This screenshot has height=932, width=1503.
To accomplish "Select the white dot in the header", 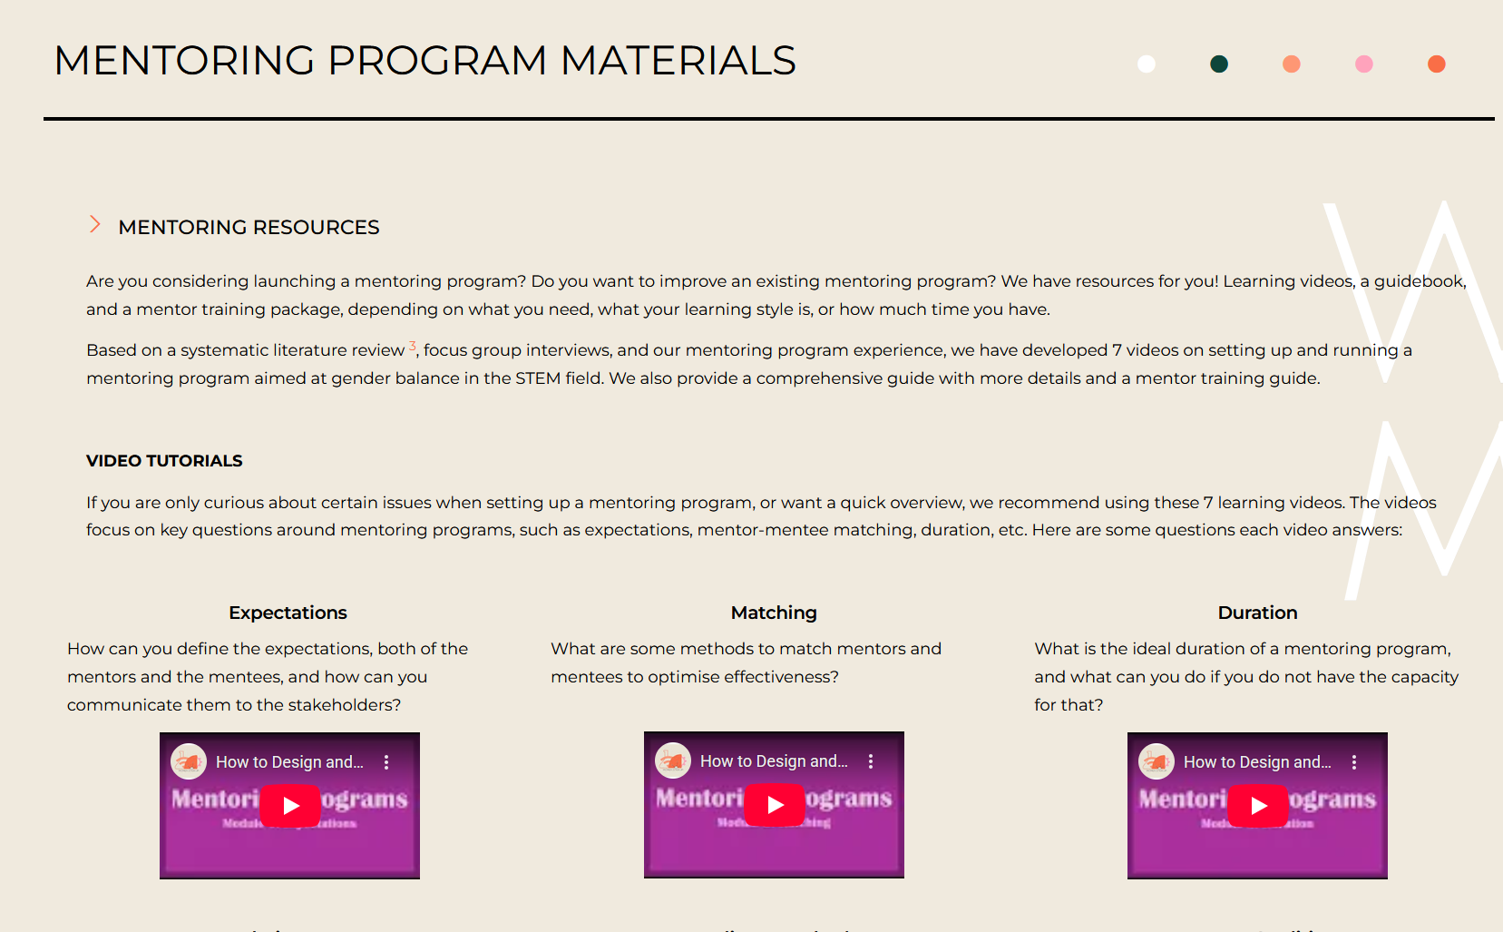I will 1147,64.
